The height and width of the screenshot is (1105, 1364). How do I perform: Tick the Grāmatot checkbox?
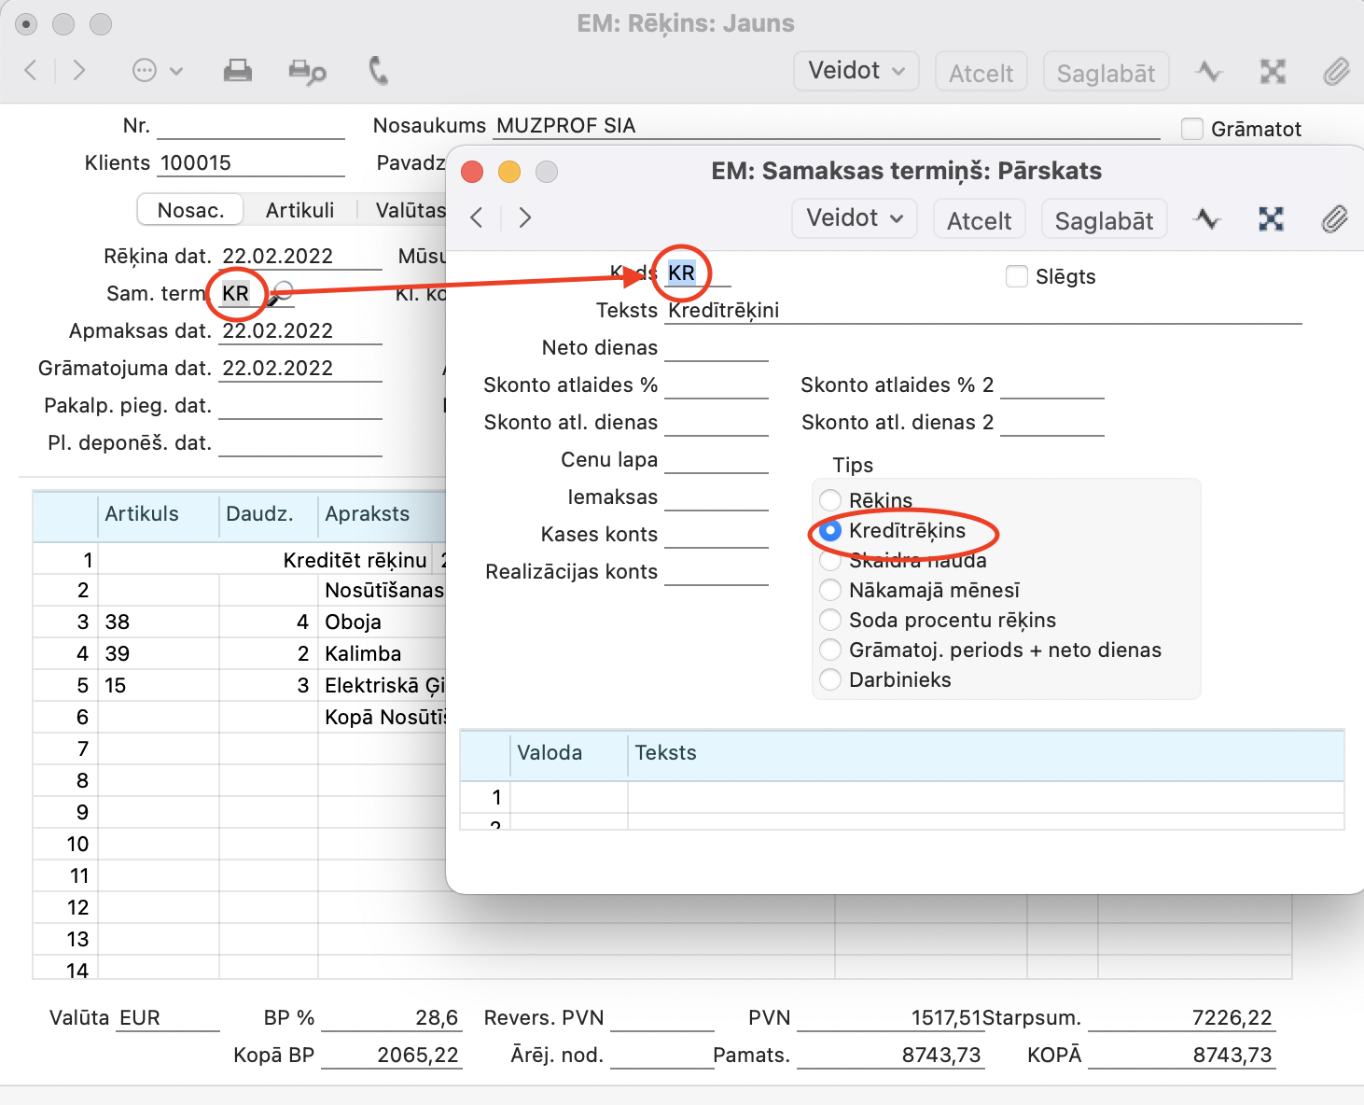(1192, 129)
